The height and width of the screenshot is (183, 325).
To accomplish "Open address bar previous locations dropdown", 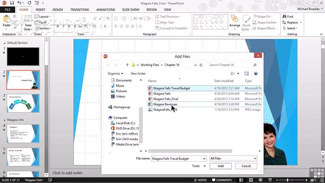I will pyautogui.click(x=195, y=65).
